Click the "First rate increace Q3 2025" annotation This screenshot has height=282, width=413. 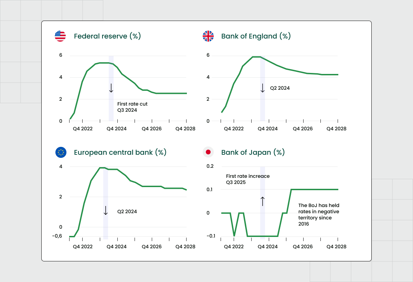click(248, 179)
